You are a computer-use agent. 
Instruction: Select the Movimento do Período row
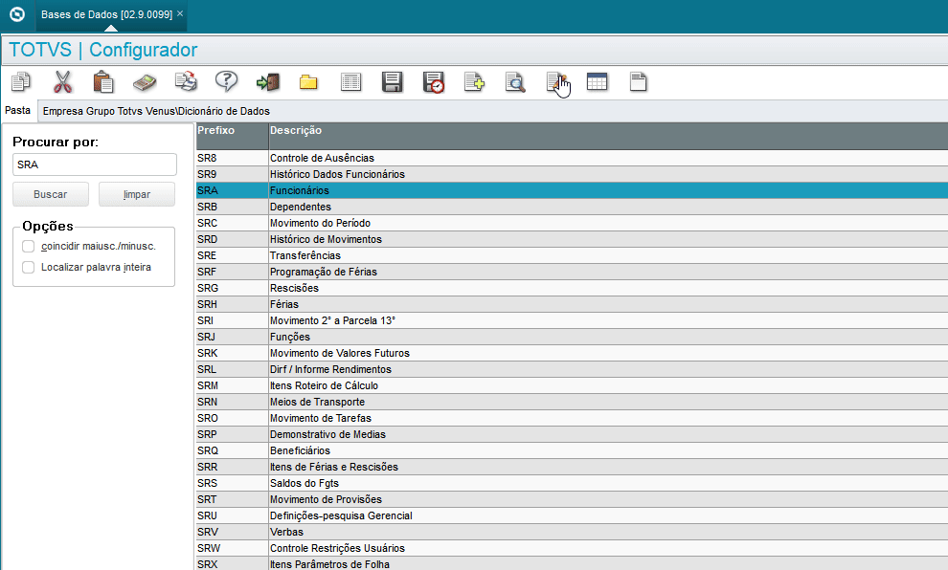572,223
